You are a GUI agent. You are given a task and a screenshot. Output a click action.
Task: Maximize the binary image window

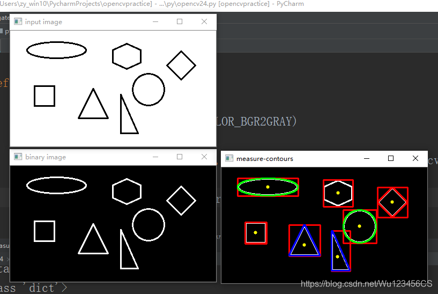(x=180, y=157)
